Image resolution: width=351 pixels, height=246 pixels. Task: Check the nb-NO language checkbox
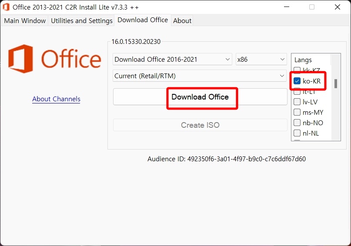(297, 123)
